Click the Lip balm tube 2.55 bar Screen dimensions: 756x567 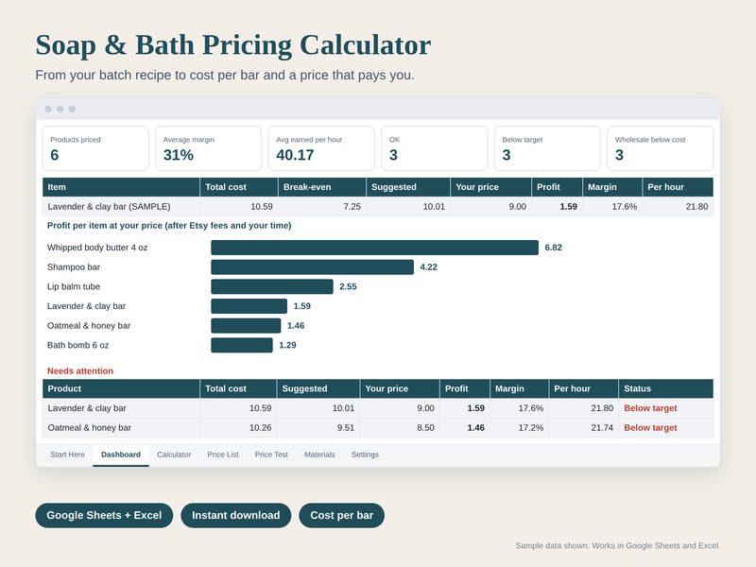tap(272, 286)
